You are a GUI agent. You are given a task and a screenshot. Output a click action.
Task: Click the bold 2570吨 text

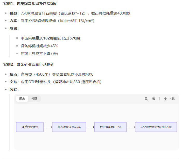pyautogui.click(x=74, y=38)
